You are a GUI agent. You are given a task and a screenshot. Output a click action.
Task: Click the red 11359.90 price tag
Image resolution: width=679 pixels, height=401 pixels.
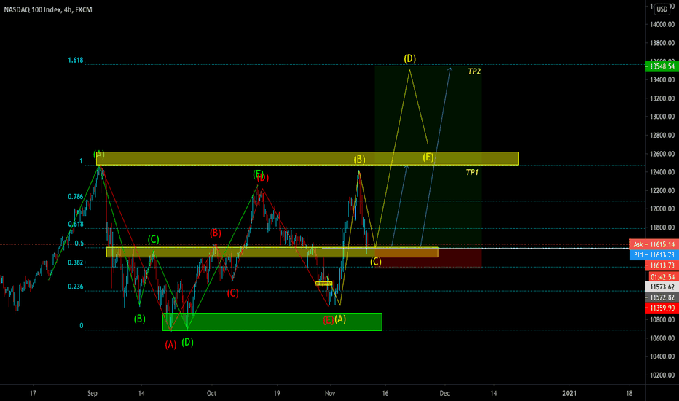662,308
